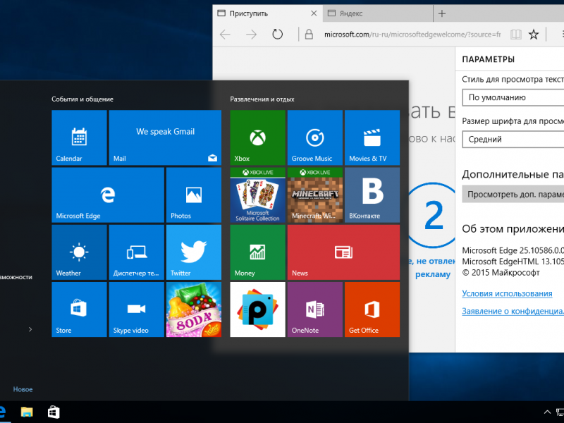This screenshot has height=423, width=564.
Task: Open the News tile
Action: coord(343,252)
